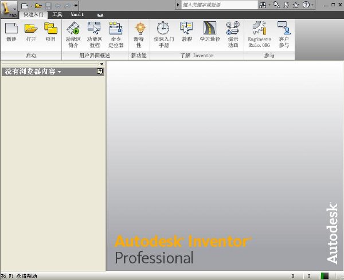Click the 启动 panel title
Image resolution: width=344 pixels, height=280 pixels.
[31, 56]
